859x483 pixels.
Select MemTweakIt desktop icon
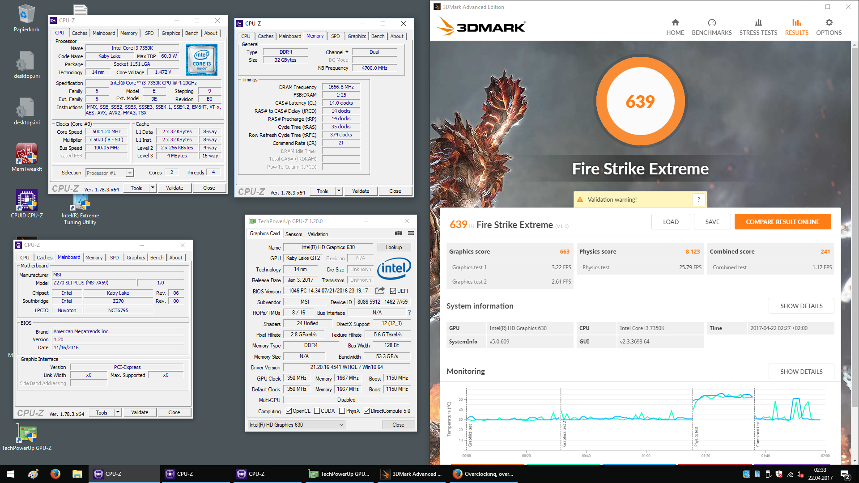(26, 157)
